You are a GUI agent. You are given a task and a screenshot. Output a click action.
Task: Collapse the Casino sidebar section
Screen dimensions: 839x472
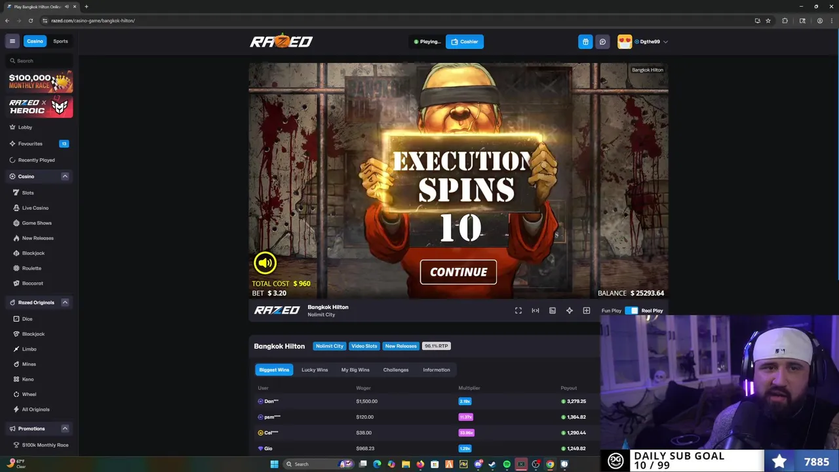coord(65,176)
